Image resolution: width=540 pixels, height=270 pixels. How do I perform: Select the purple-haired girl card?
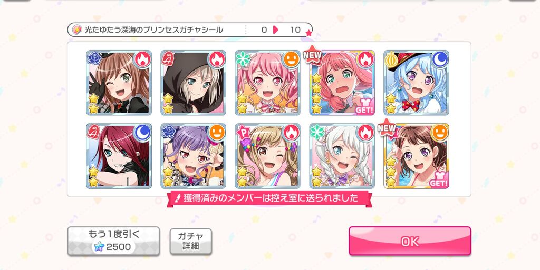pyautogui.click(x=193, y=156)
